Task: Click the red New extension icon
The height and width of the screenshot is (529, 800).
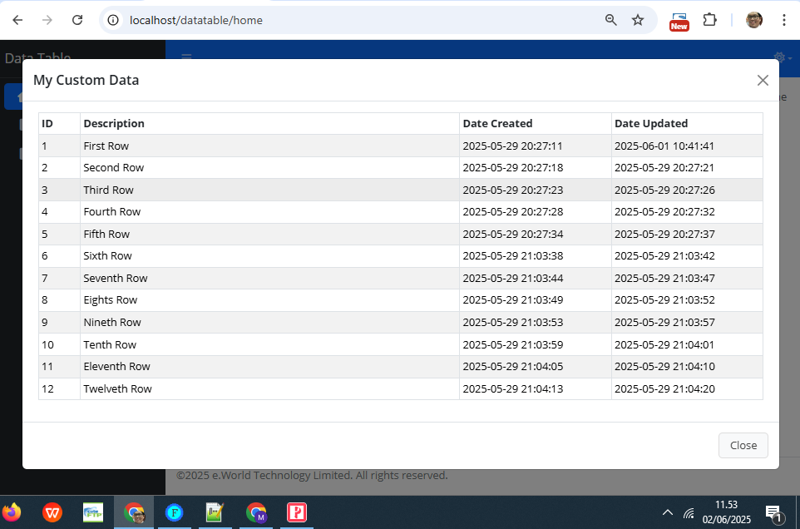Action: point(679,22)
